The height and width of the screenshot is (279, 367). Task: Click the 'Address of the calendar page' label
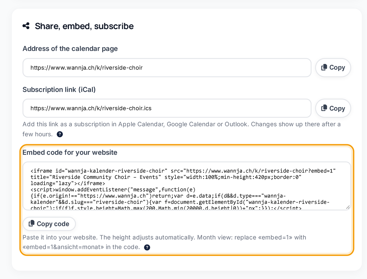(70, 49)
